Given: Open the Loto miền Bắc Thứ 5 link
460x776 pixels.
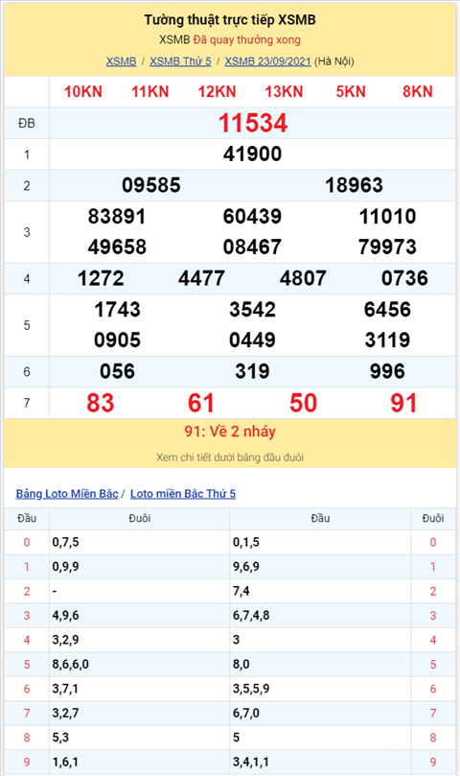Looking at the screenshot, I should (x=183, y=493).
